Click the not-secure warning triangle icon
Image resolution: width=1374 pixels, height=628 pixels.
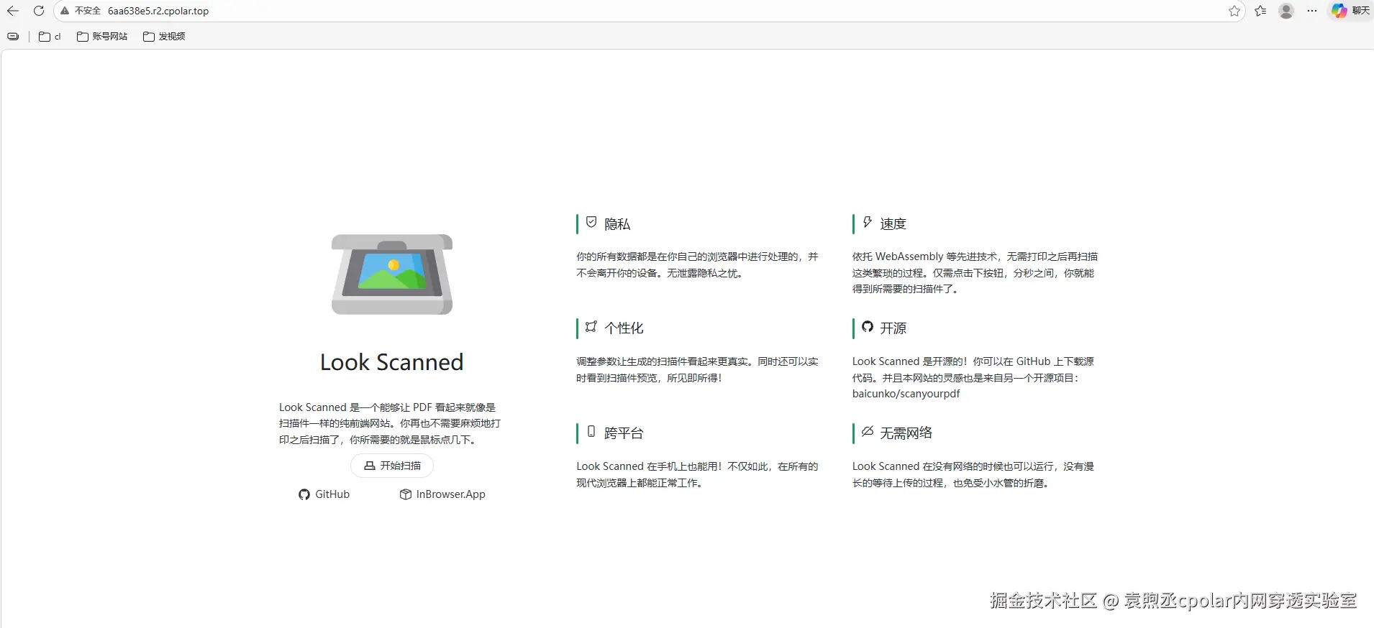coord(65,11)
